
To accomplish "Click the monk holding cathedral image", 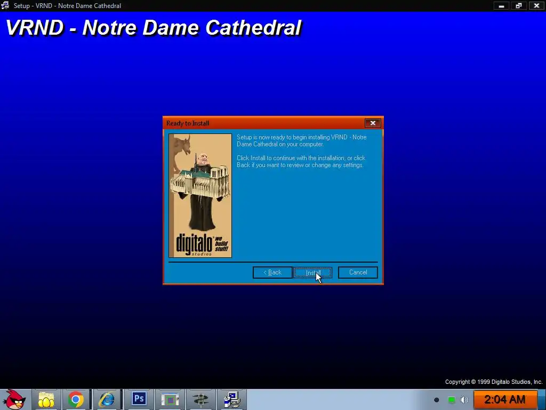I will tap(200, 195).
